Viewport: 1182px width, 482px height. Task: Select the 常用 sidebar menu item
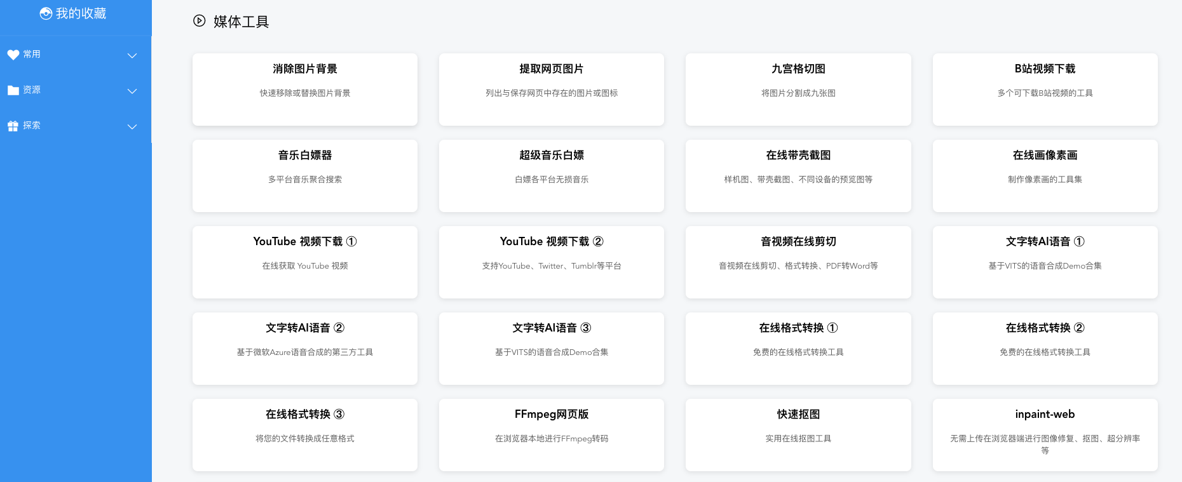32,55
